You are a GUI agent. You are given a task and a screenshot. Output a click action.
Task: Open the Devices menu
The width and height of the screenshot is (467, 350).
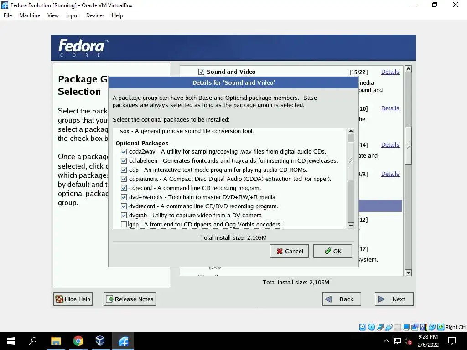tap(95, 15)
